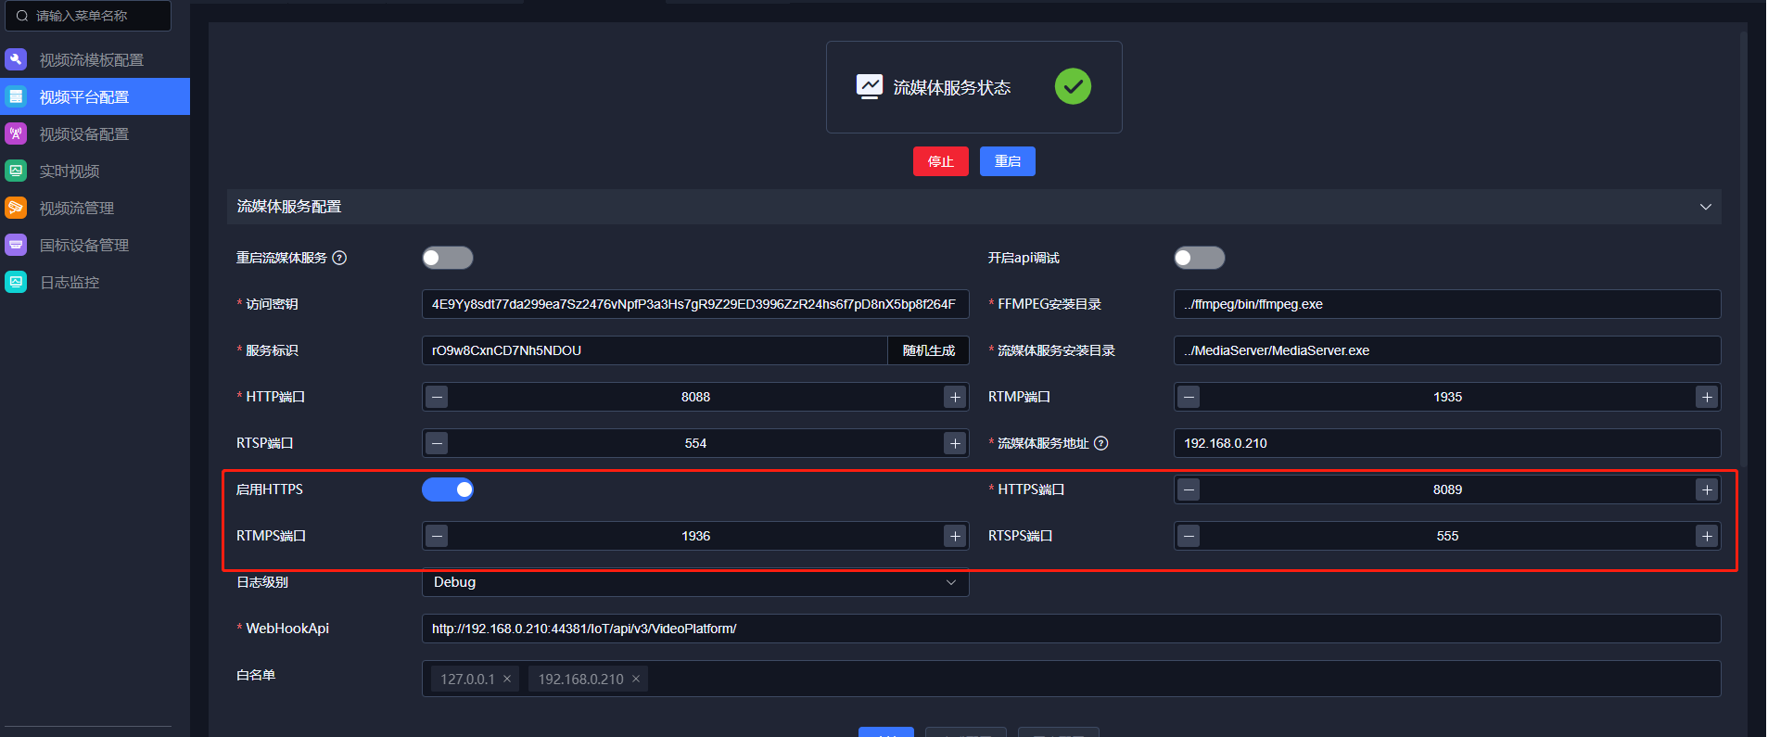Decrease the HTTP端口 value

[438, 397]
